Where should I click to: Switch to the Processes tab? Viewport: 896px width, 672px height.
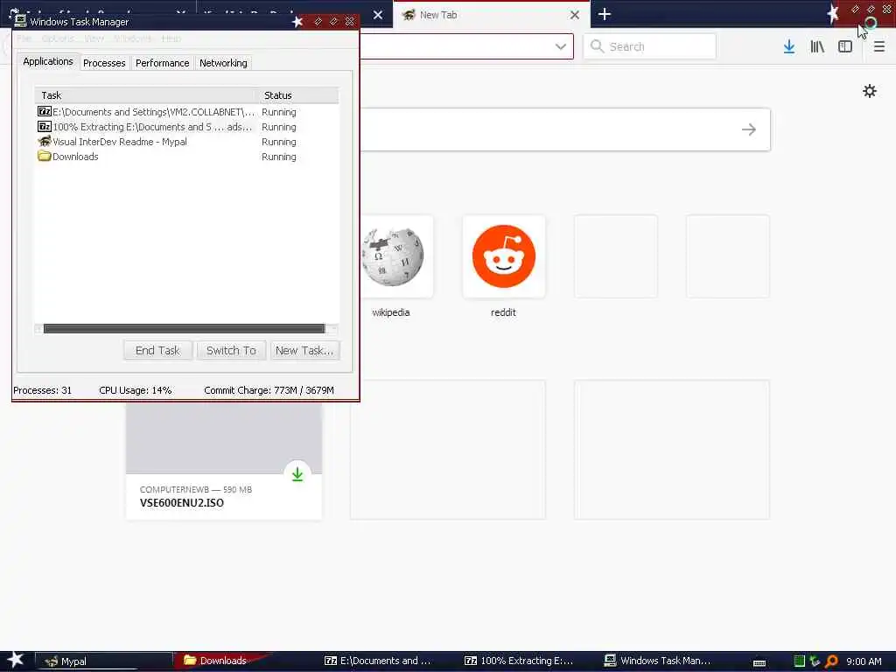click(x=104, y=63)
